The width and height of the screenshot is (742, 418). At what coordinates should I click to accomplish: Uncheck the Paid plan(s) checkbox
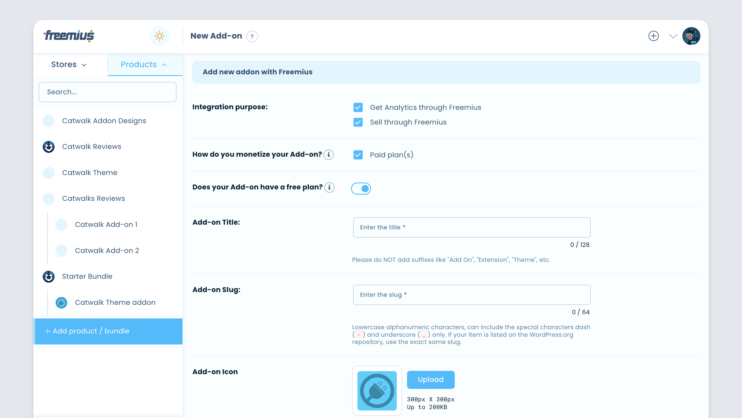coord(358,155)
